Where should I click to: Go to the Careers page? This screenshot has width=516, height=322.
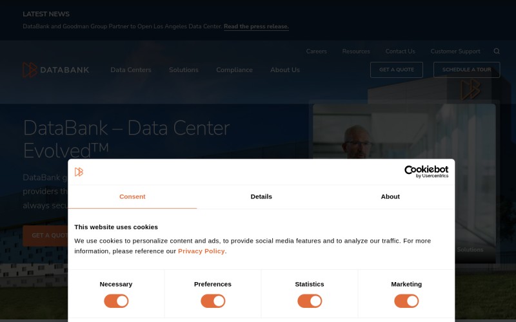tap(317, 52)
